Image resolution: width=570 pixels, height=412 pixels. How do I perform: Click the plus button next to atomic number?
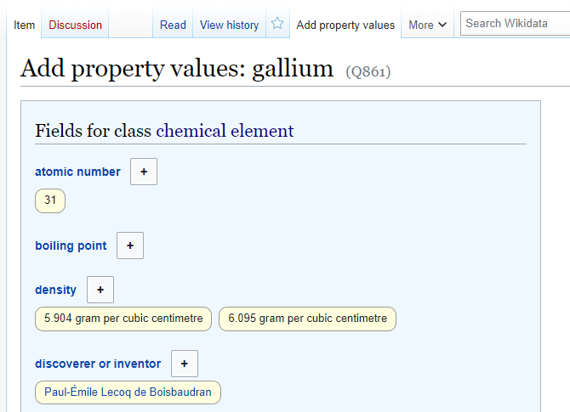pyautogui.click(x=144, y=172)
